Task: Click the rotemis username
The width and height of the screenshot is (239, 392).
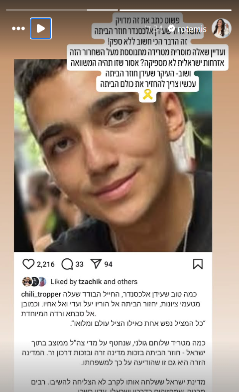Action: pos(192,29)
